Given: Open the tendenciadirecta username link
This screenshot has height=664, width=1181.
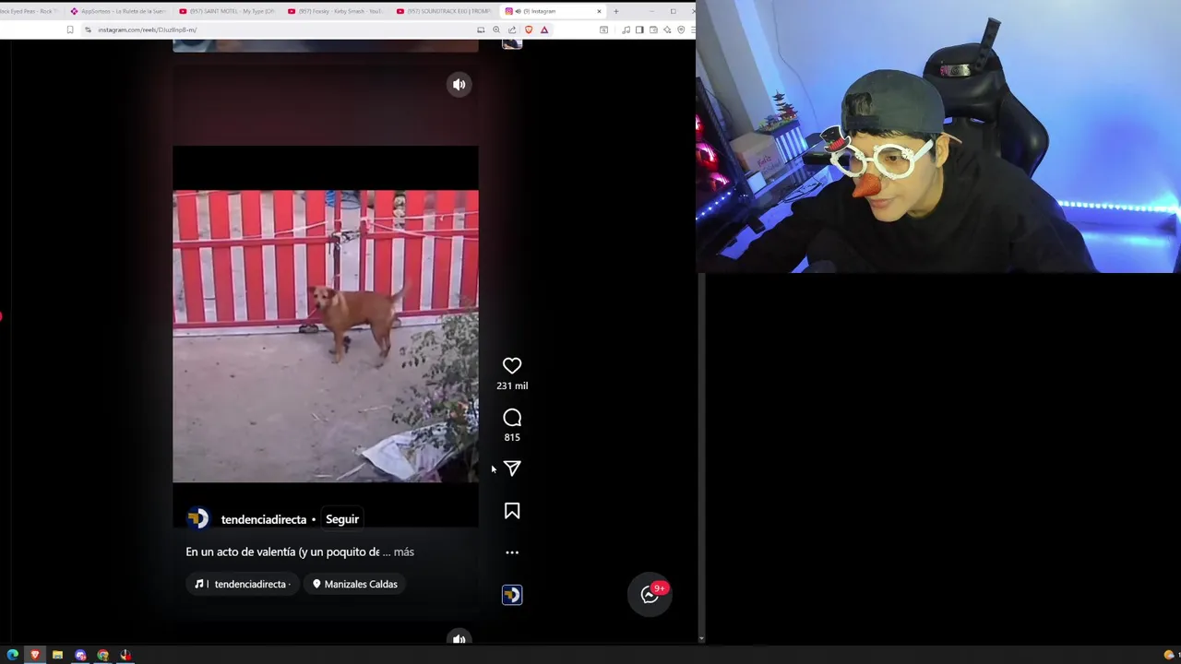Looking at the screenshot, I should pyautogui.click(x=264, y=519).
